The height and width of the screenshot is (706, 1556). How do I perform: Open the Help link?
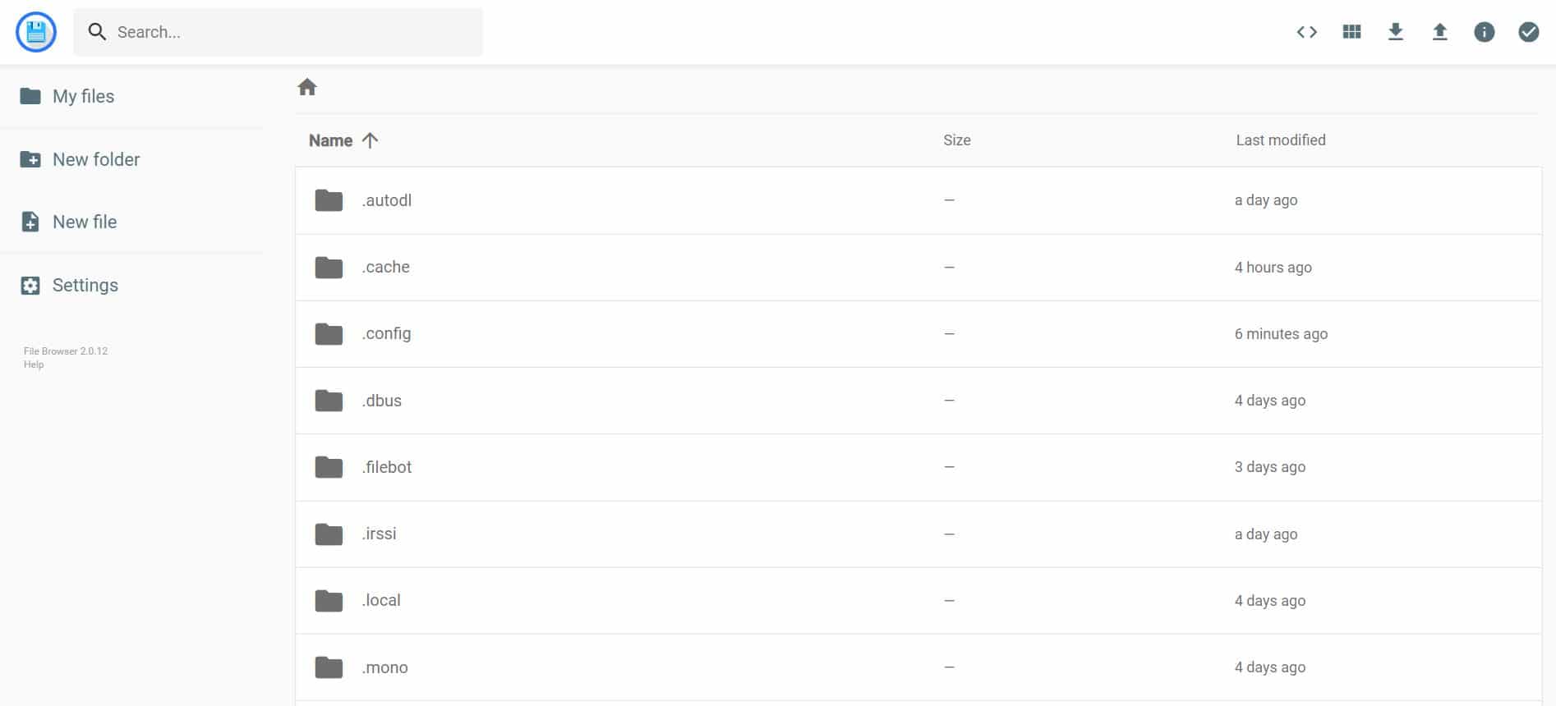[x=33, y=364]
